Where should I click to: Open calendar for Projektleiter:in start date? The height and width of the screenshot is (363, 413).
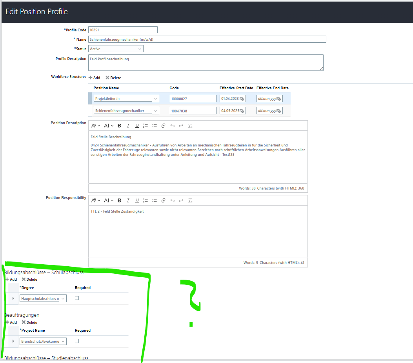(242, 99)
